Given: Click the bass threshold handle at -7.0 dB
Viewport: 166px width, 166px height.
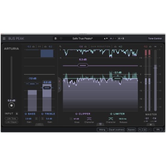Looking at the screenshot, I should [32, 84].
